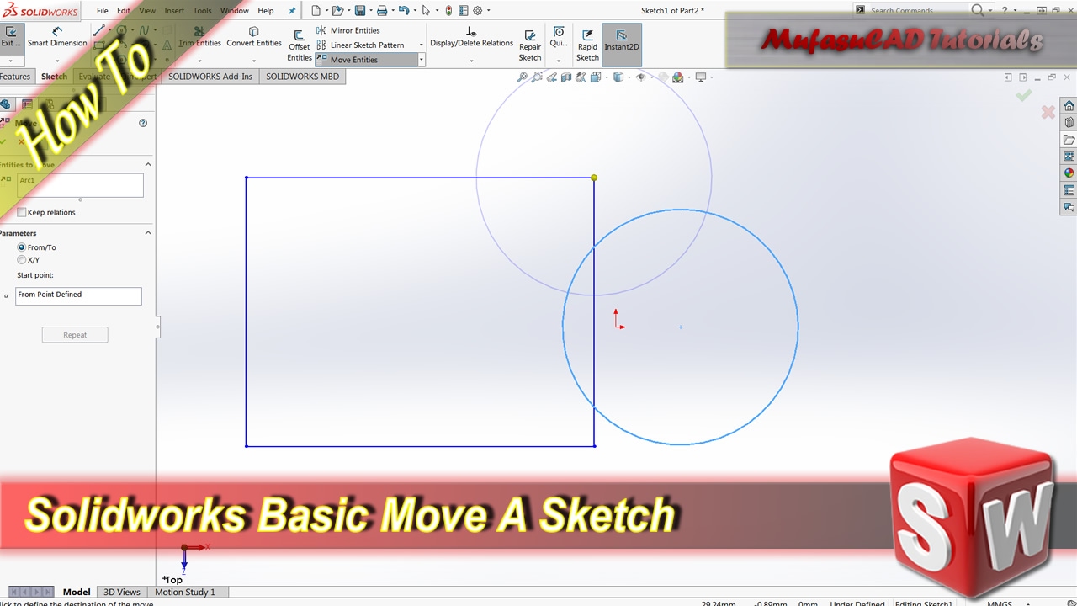Enable the Keep relations checkbox
The width and height of the screenshot is (1077, 606).
(22, 212)
